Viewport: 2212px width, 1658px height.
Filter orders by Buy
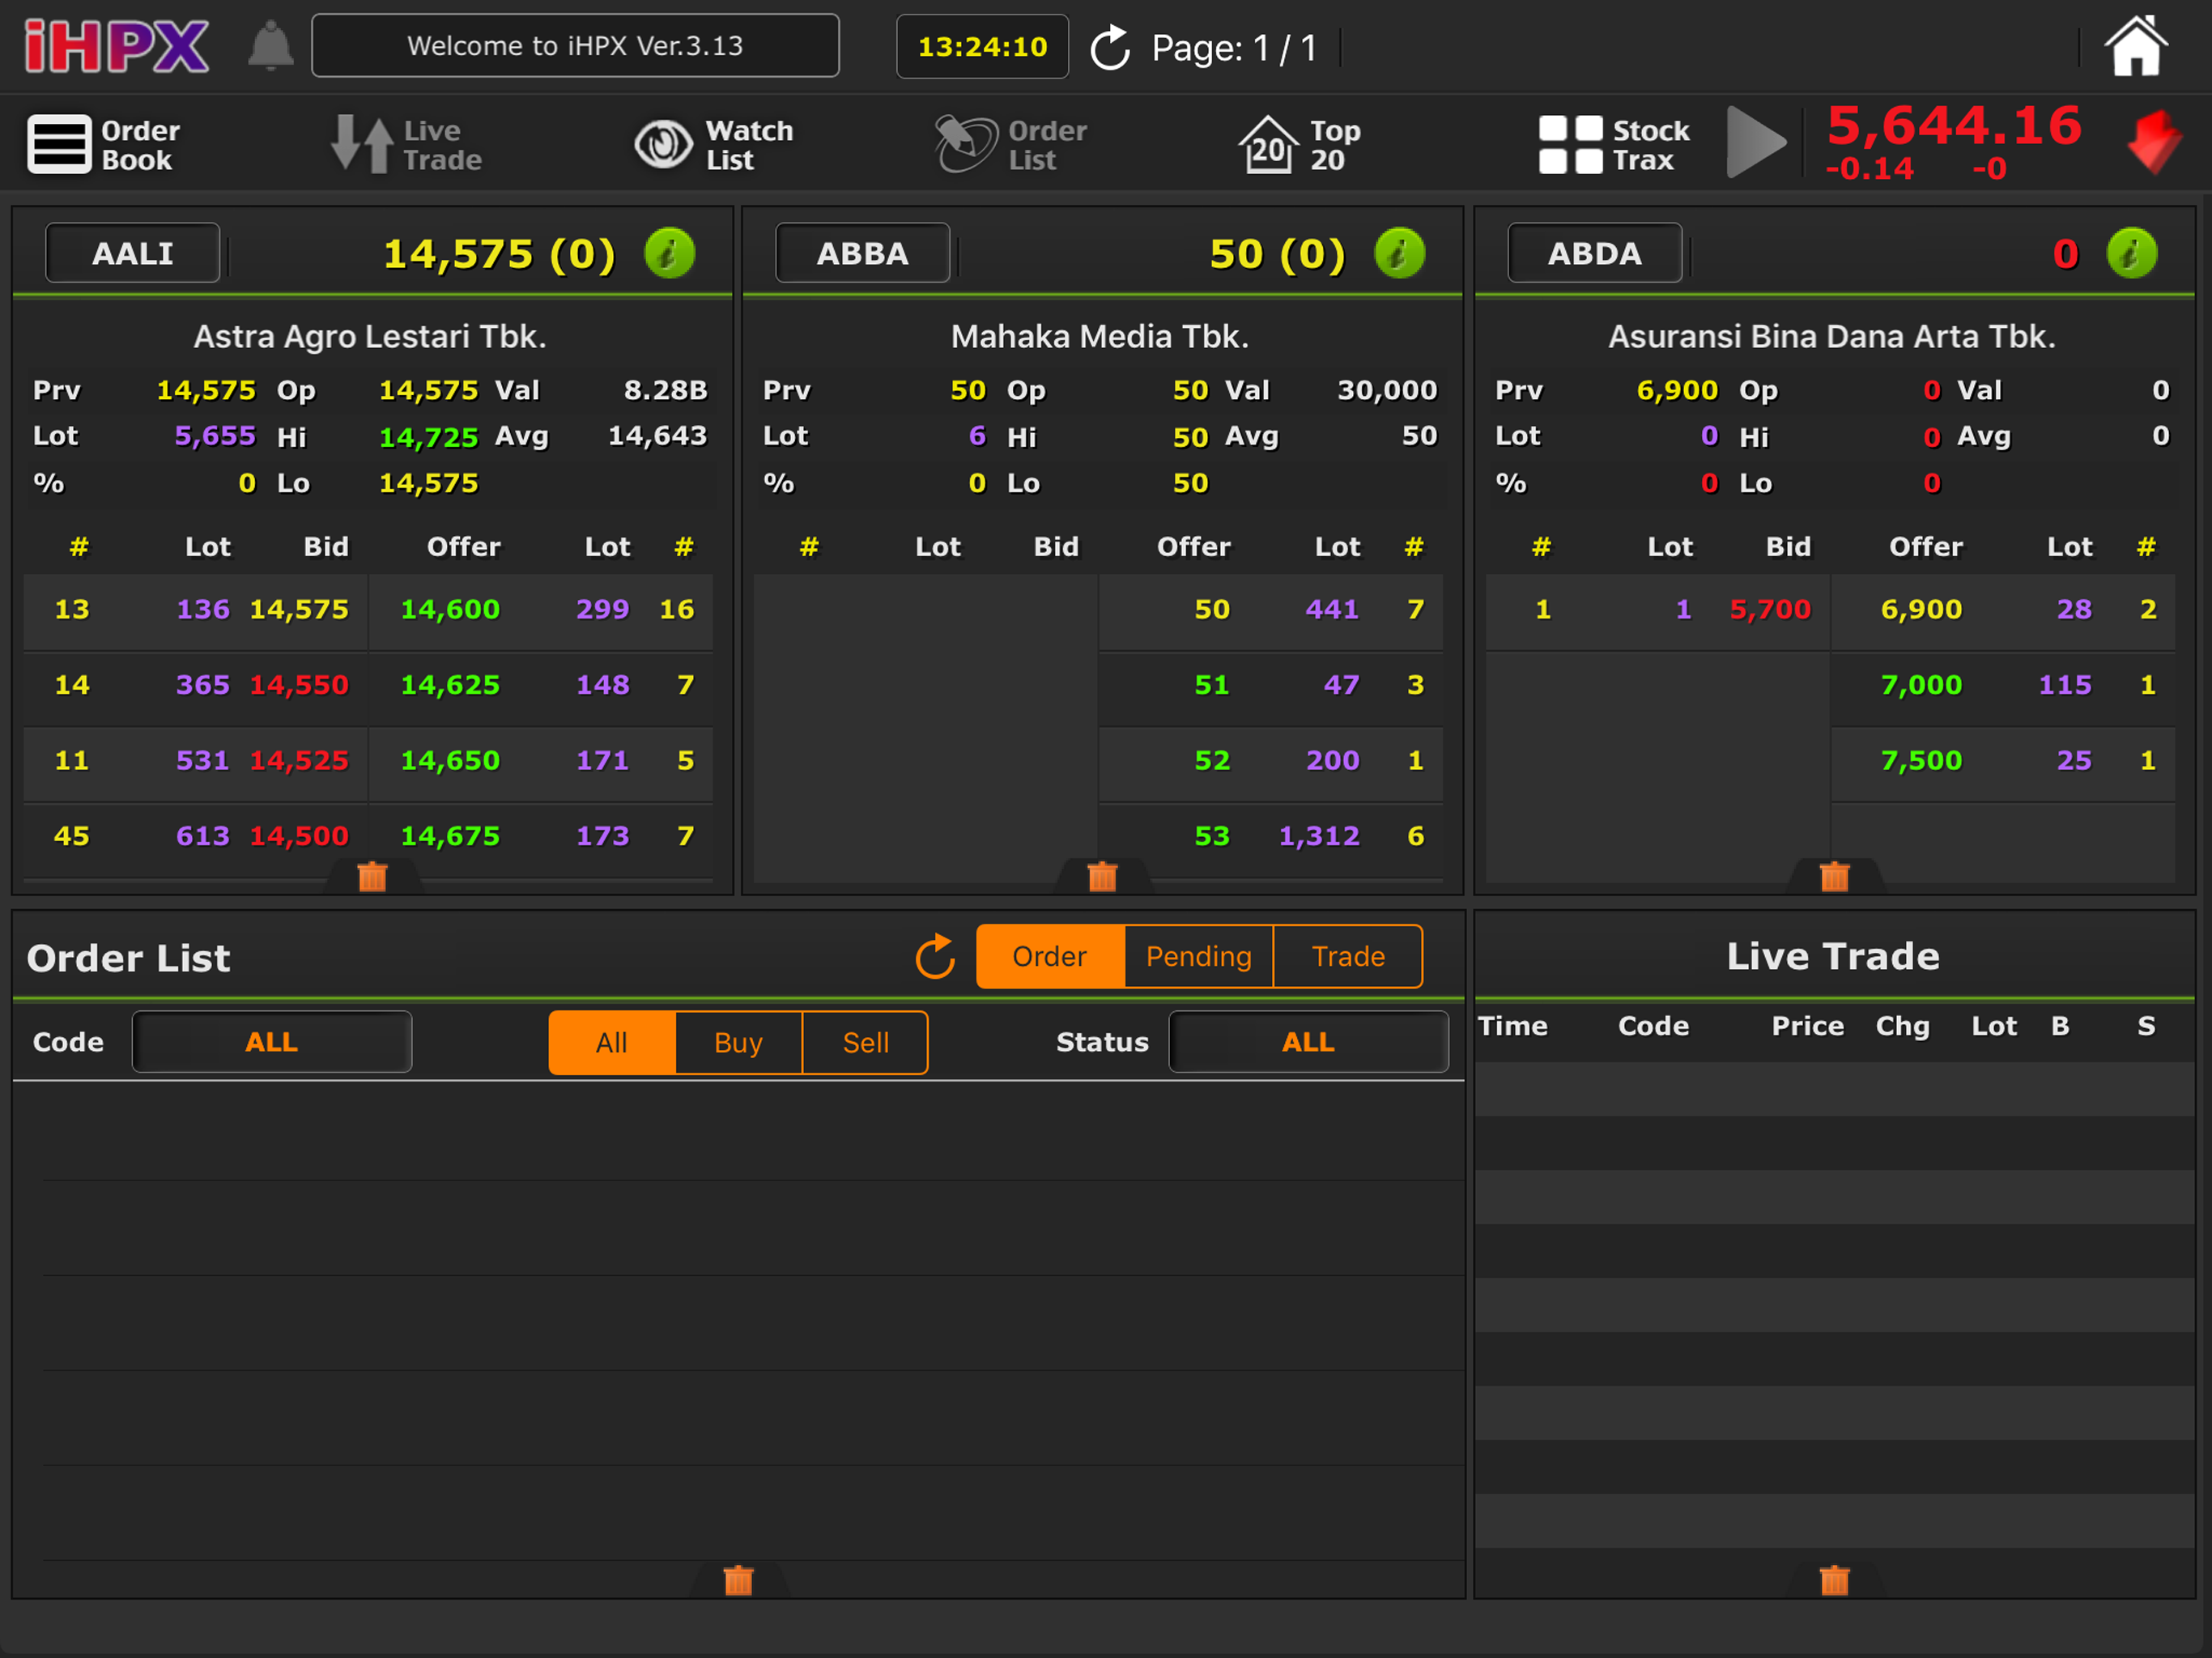tap(738, 1042)
